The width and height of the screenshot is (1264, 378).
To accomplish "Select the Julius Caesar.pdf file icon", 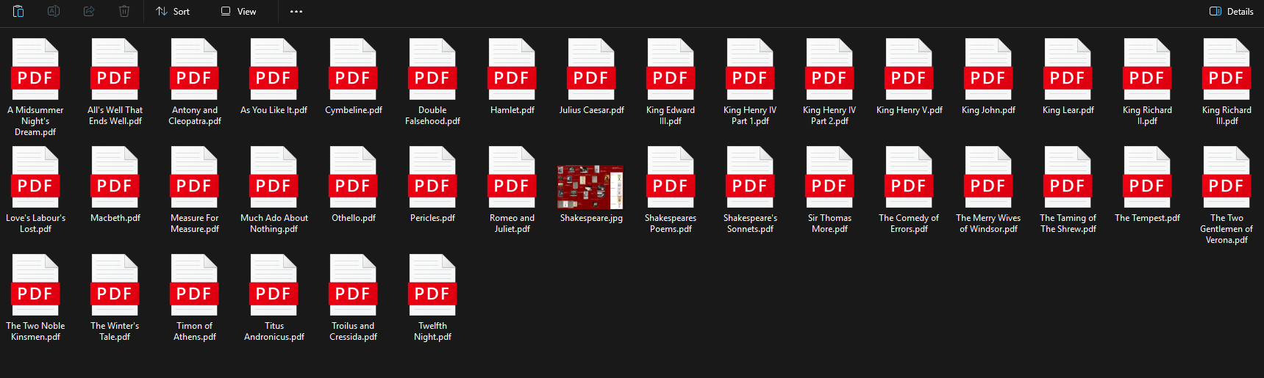I will [x=591, y=70].
